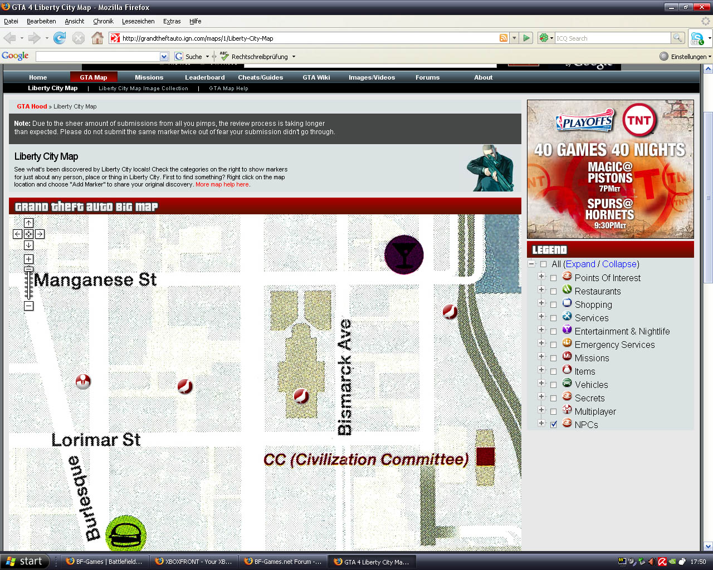Image resolution: width=713 pixels, height=570 pixels.
Task: Reload the page with the refresh icon
Action: (x=59, y=38)
